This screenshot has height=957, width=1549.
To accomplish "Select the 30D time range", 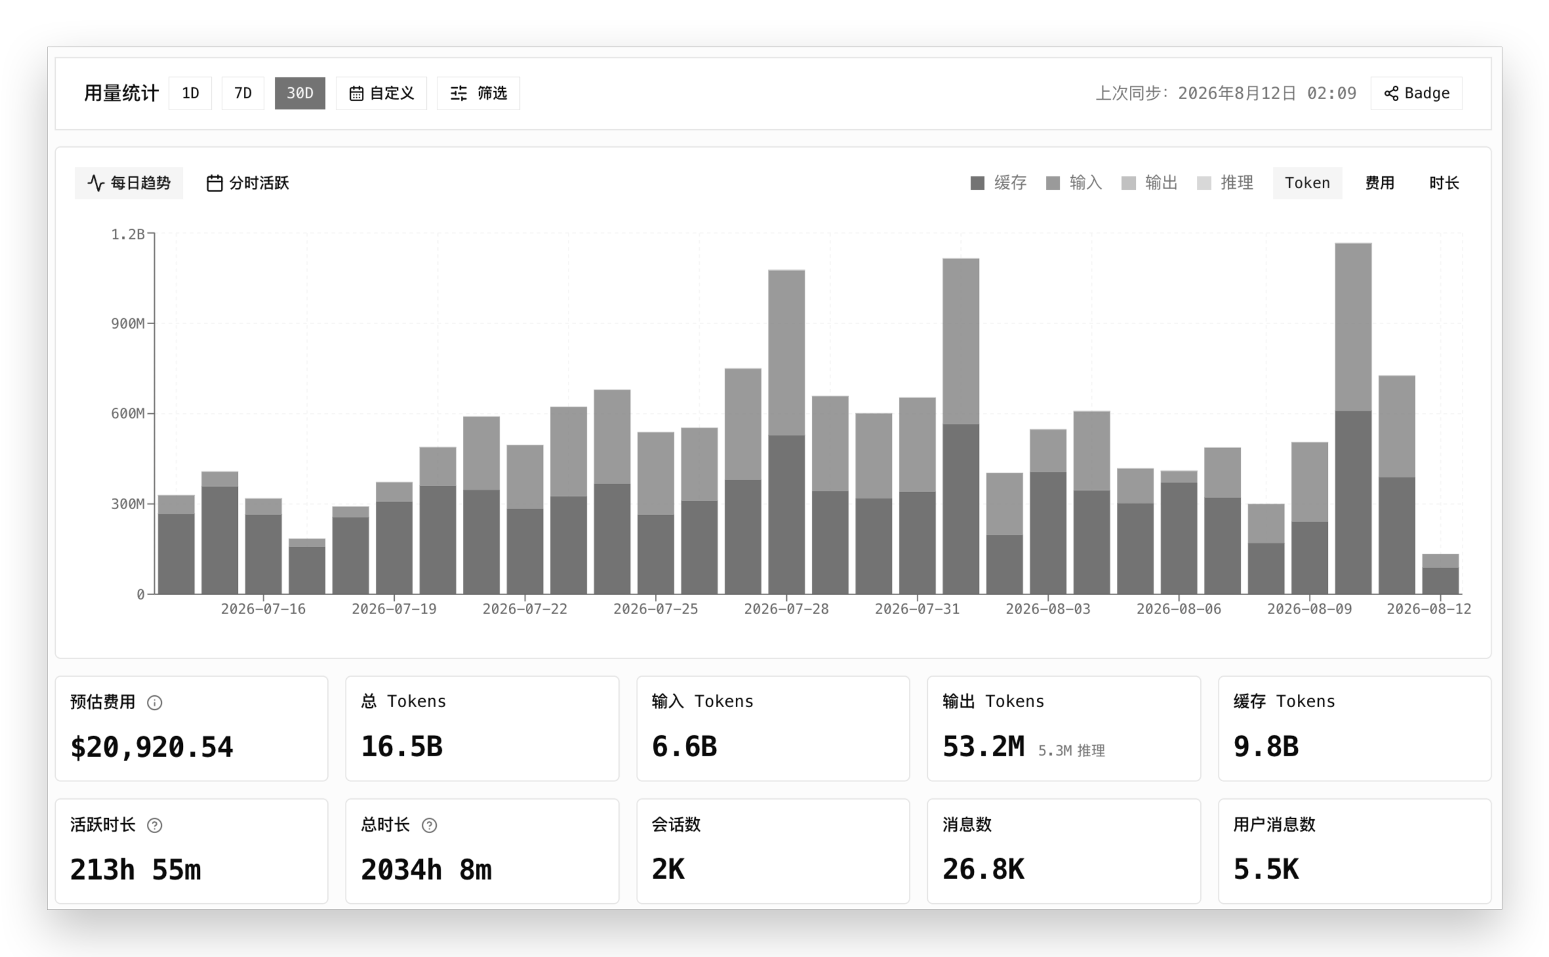I will (300, 93).
